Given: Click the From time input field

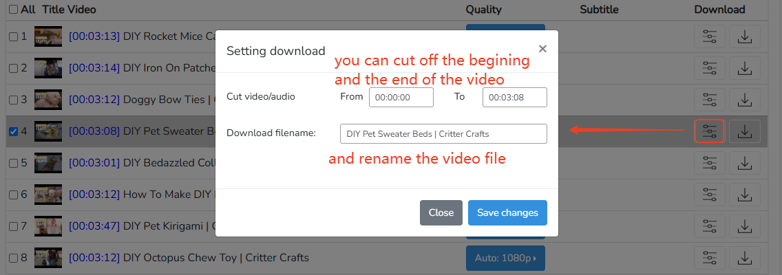Looking at the screenshot, I should [x=401, y=98].
